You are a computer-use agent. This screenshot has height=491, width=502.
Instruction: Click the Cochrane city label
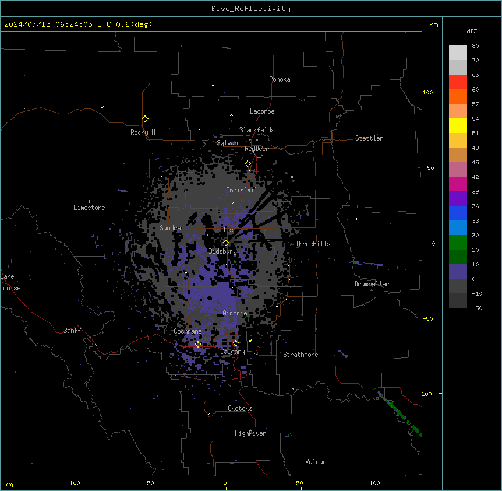coord(188,331)
